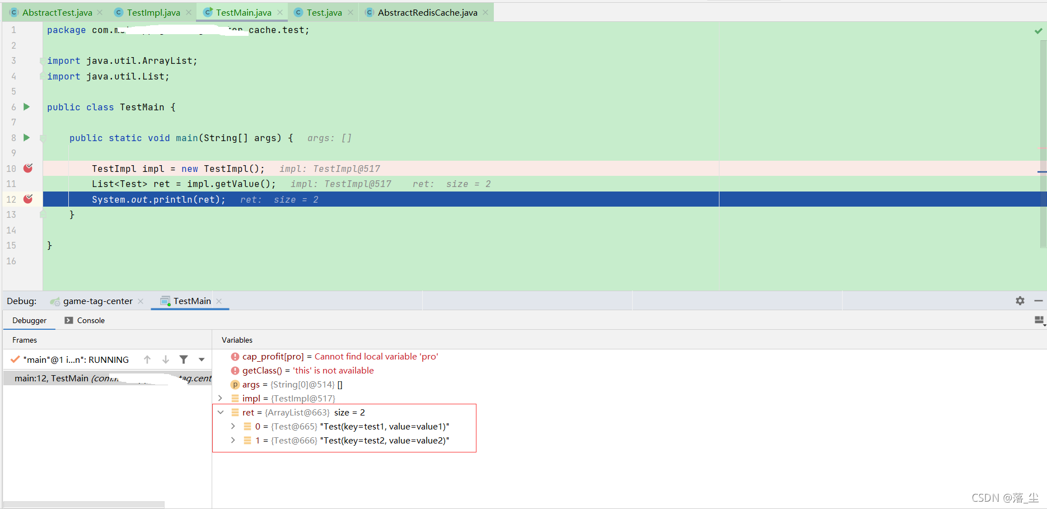Collapse the ret ArrayList node

[220, 413]
